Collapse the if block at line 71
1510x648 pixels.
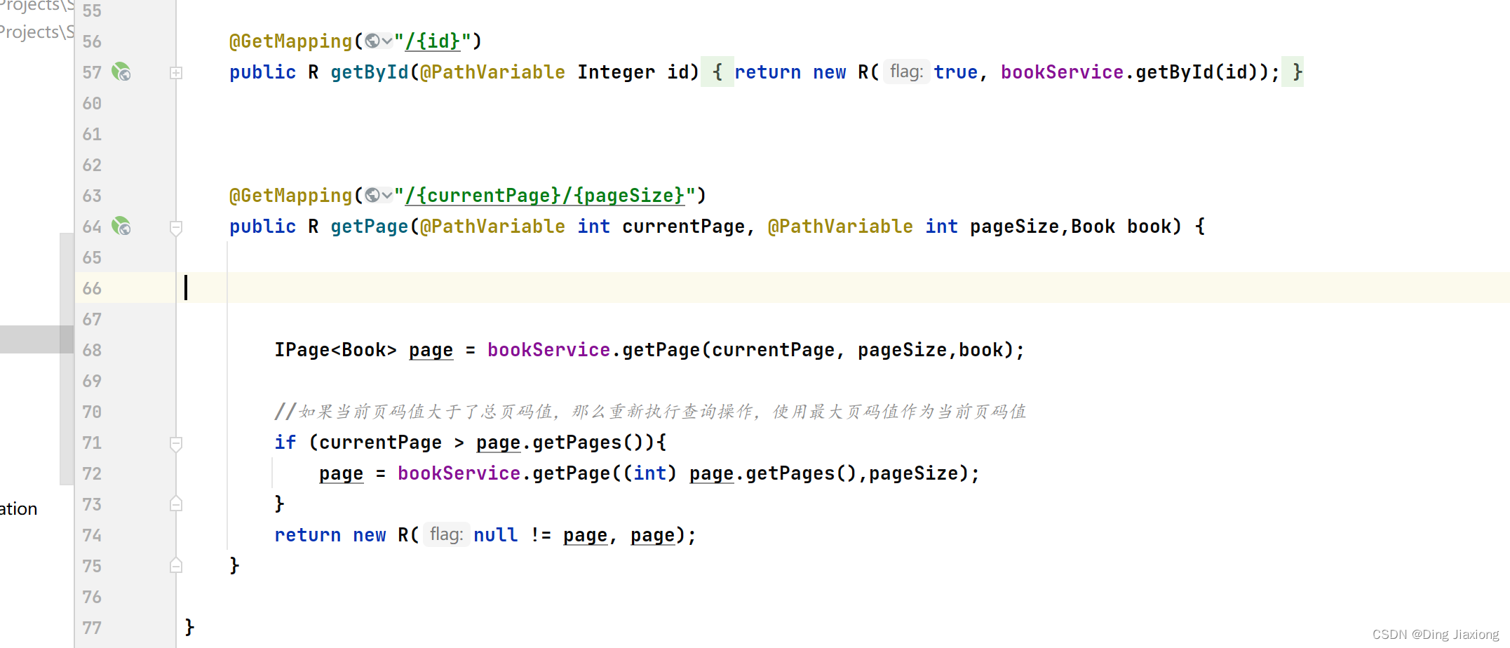(x=176, y=443)
